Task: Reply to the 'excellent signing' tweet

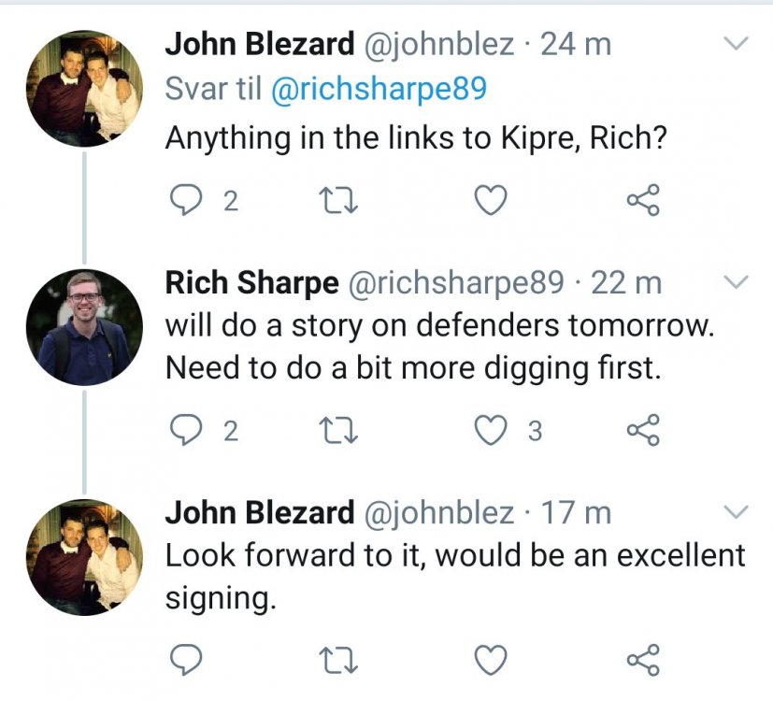Action: [x=190, y=660]
